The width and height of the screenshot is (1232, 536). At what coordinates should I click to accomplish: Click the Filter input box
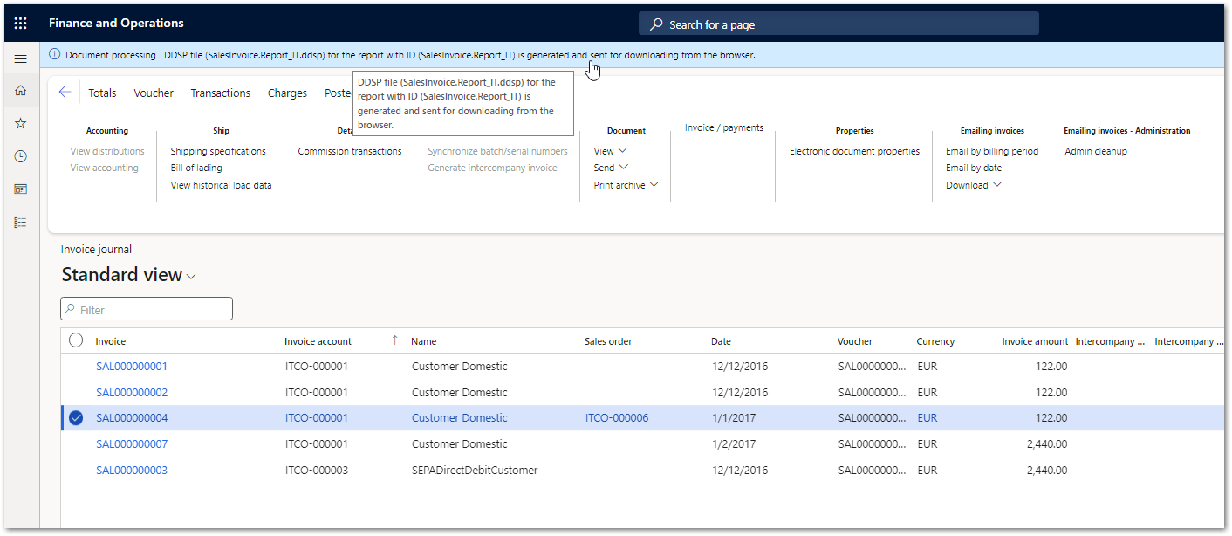(147, 309)
